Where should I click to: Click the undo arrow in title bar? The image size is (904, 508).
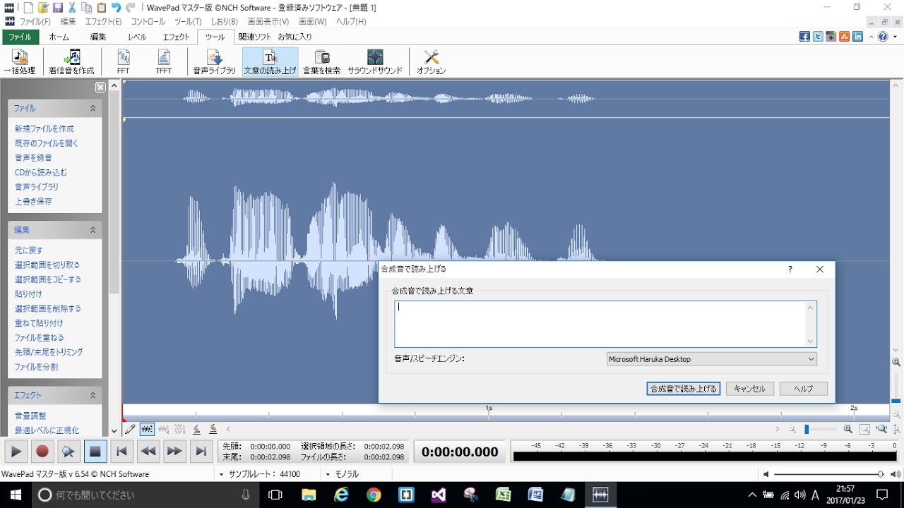tap(117, 7)
